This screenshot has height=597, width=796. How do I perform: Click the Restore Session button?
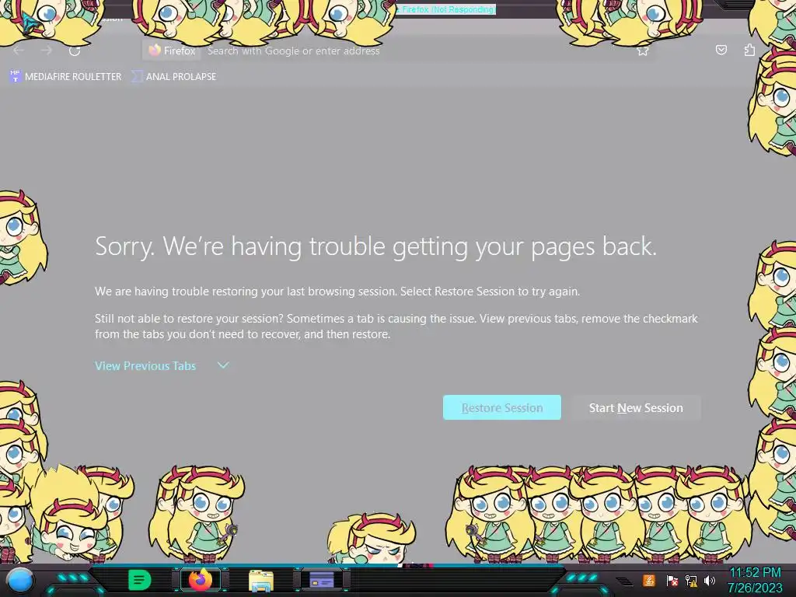(502, 407)
